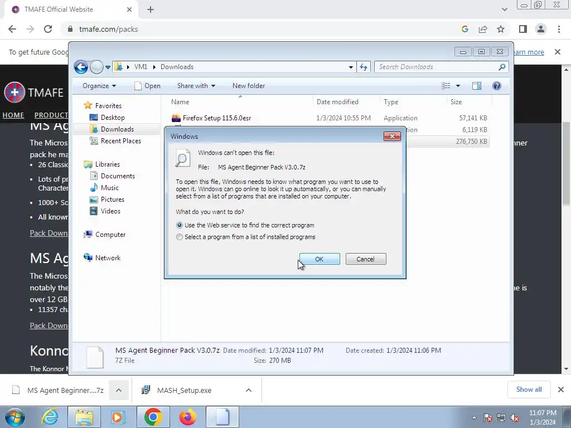Toggle the Explorer preview pane
Screen dimensions: 571x428
[477, 86]
